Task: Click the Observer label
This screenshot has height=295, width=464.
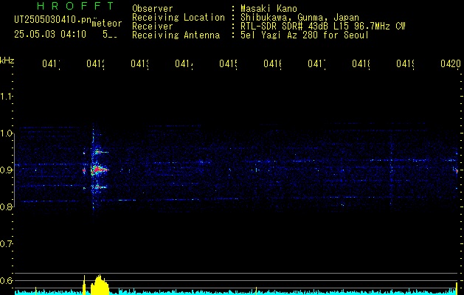Action: click(153, 8)
